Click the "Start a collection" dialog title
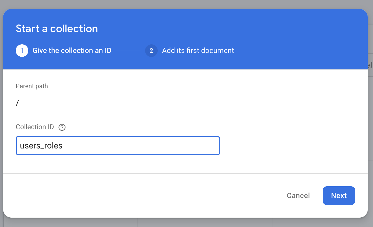 tap(57, 29)
